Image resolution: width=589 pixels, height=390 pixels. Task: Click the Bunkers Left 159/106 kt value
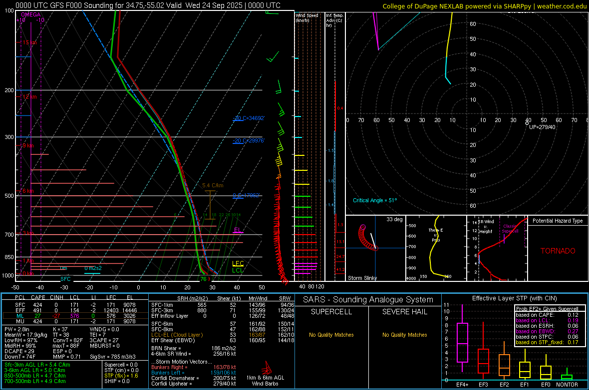223,373
